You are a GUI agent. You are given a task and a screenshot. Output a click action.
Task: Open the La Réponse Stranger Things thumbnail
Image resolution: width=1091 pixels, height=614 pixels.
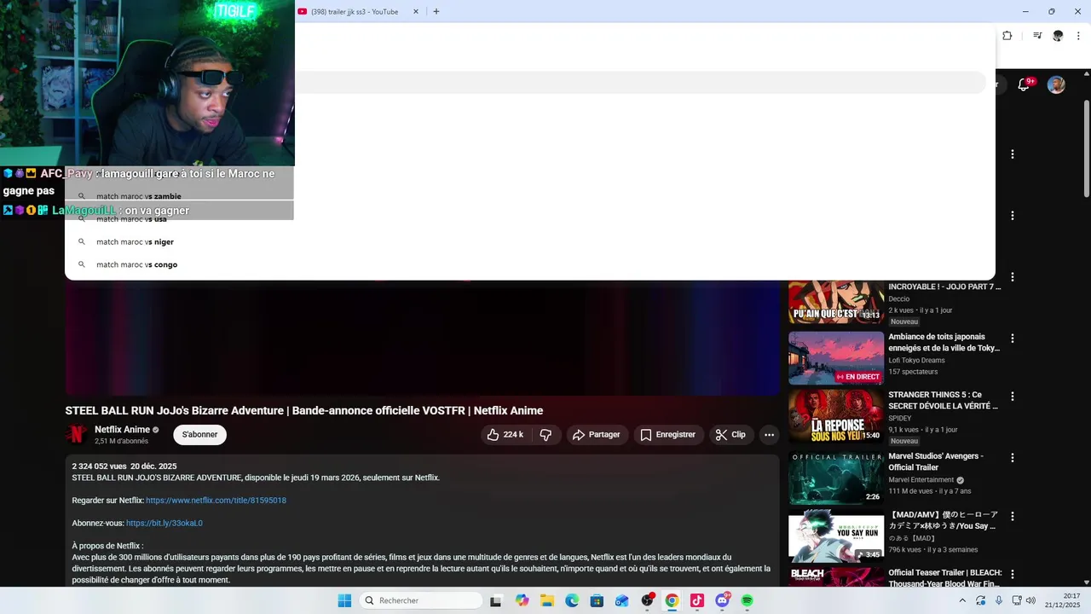pyautogui.click(x=836, y=416)
